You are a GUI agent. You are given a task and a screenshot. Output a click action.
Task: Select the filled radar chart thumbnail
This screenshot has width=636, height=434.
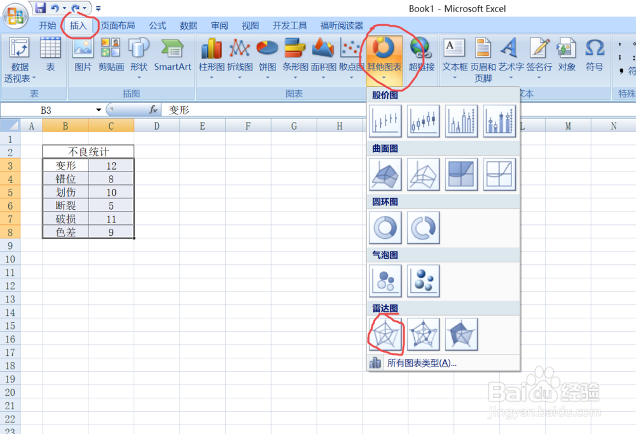point(461,334)
